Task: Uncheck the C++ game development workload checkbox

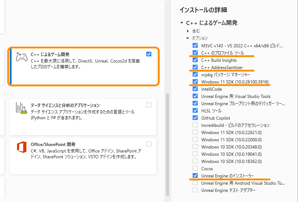Action: 149,54
